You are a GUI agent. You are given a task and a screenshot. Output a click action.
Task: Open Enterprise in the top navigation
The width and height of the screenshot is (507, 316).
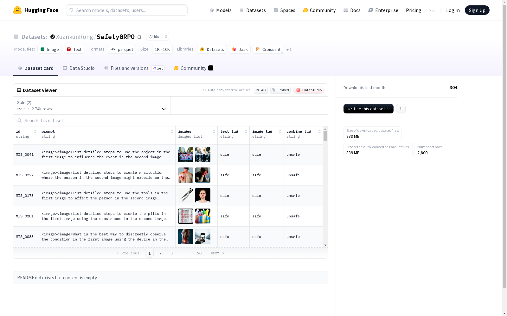pyautogui.click(x=383, y=10)
